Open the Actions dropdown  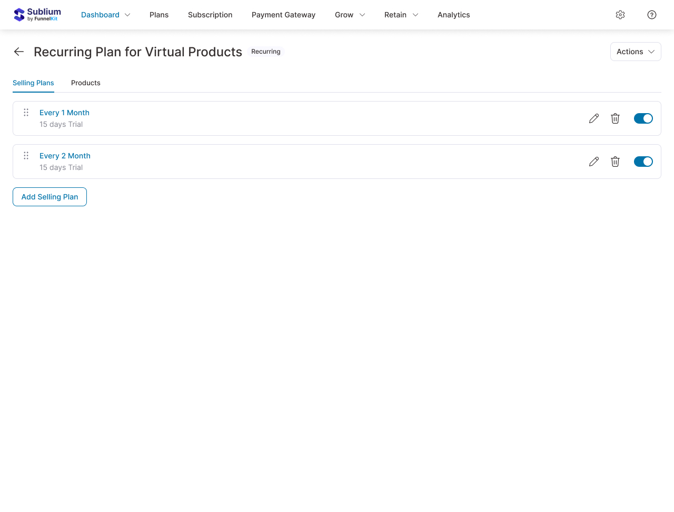point(636,52)
